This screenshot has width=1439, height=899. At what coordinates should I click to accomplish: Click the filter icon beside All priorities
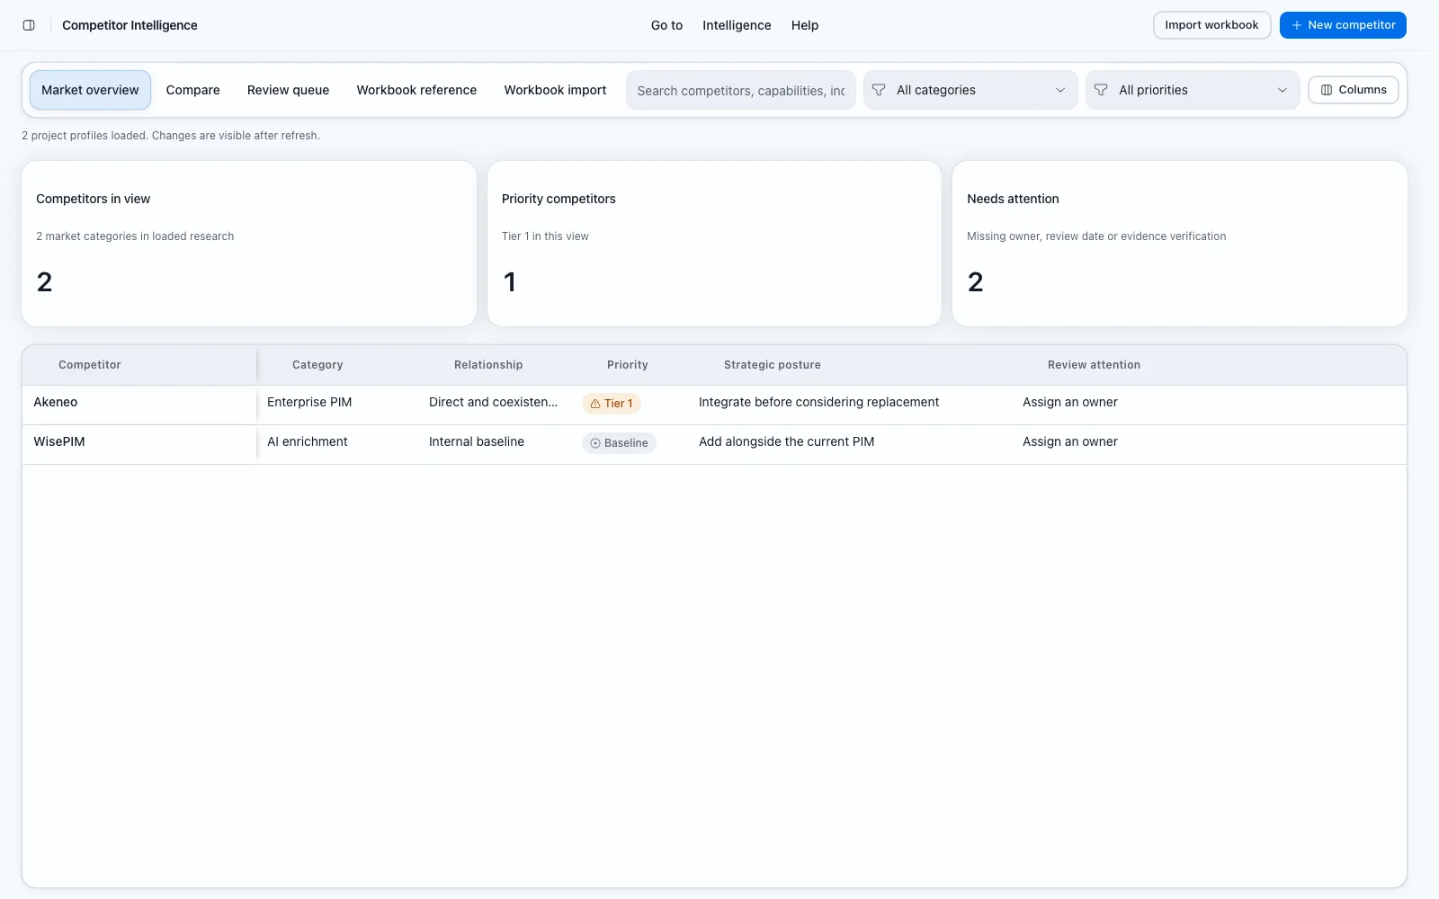(1101, 90)
